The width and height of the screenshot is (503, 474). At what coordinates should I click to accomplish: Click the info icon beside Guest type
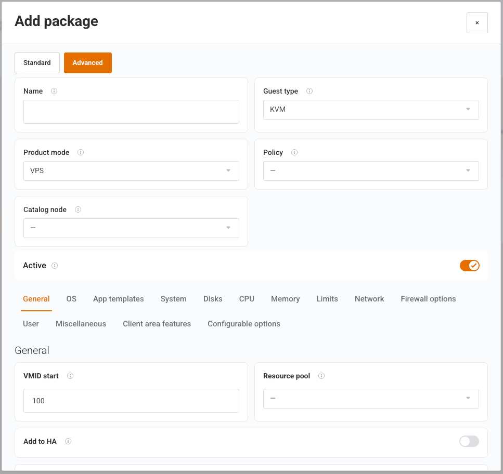coord(309,91)
